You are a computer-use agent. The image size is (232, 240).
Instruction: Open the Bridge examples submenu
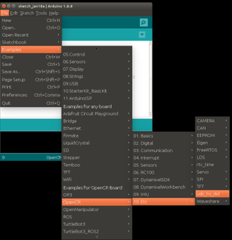[x=97, y=121]
